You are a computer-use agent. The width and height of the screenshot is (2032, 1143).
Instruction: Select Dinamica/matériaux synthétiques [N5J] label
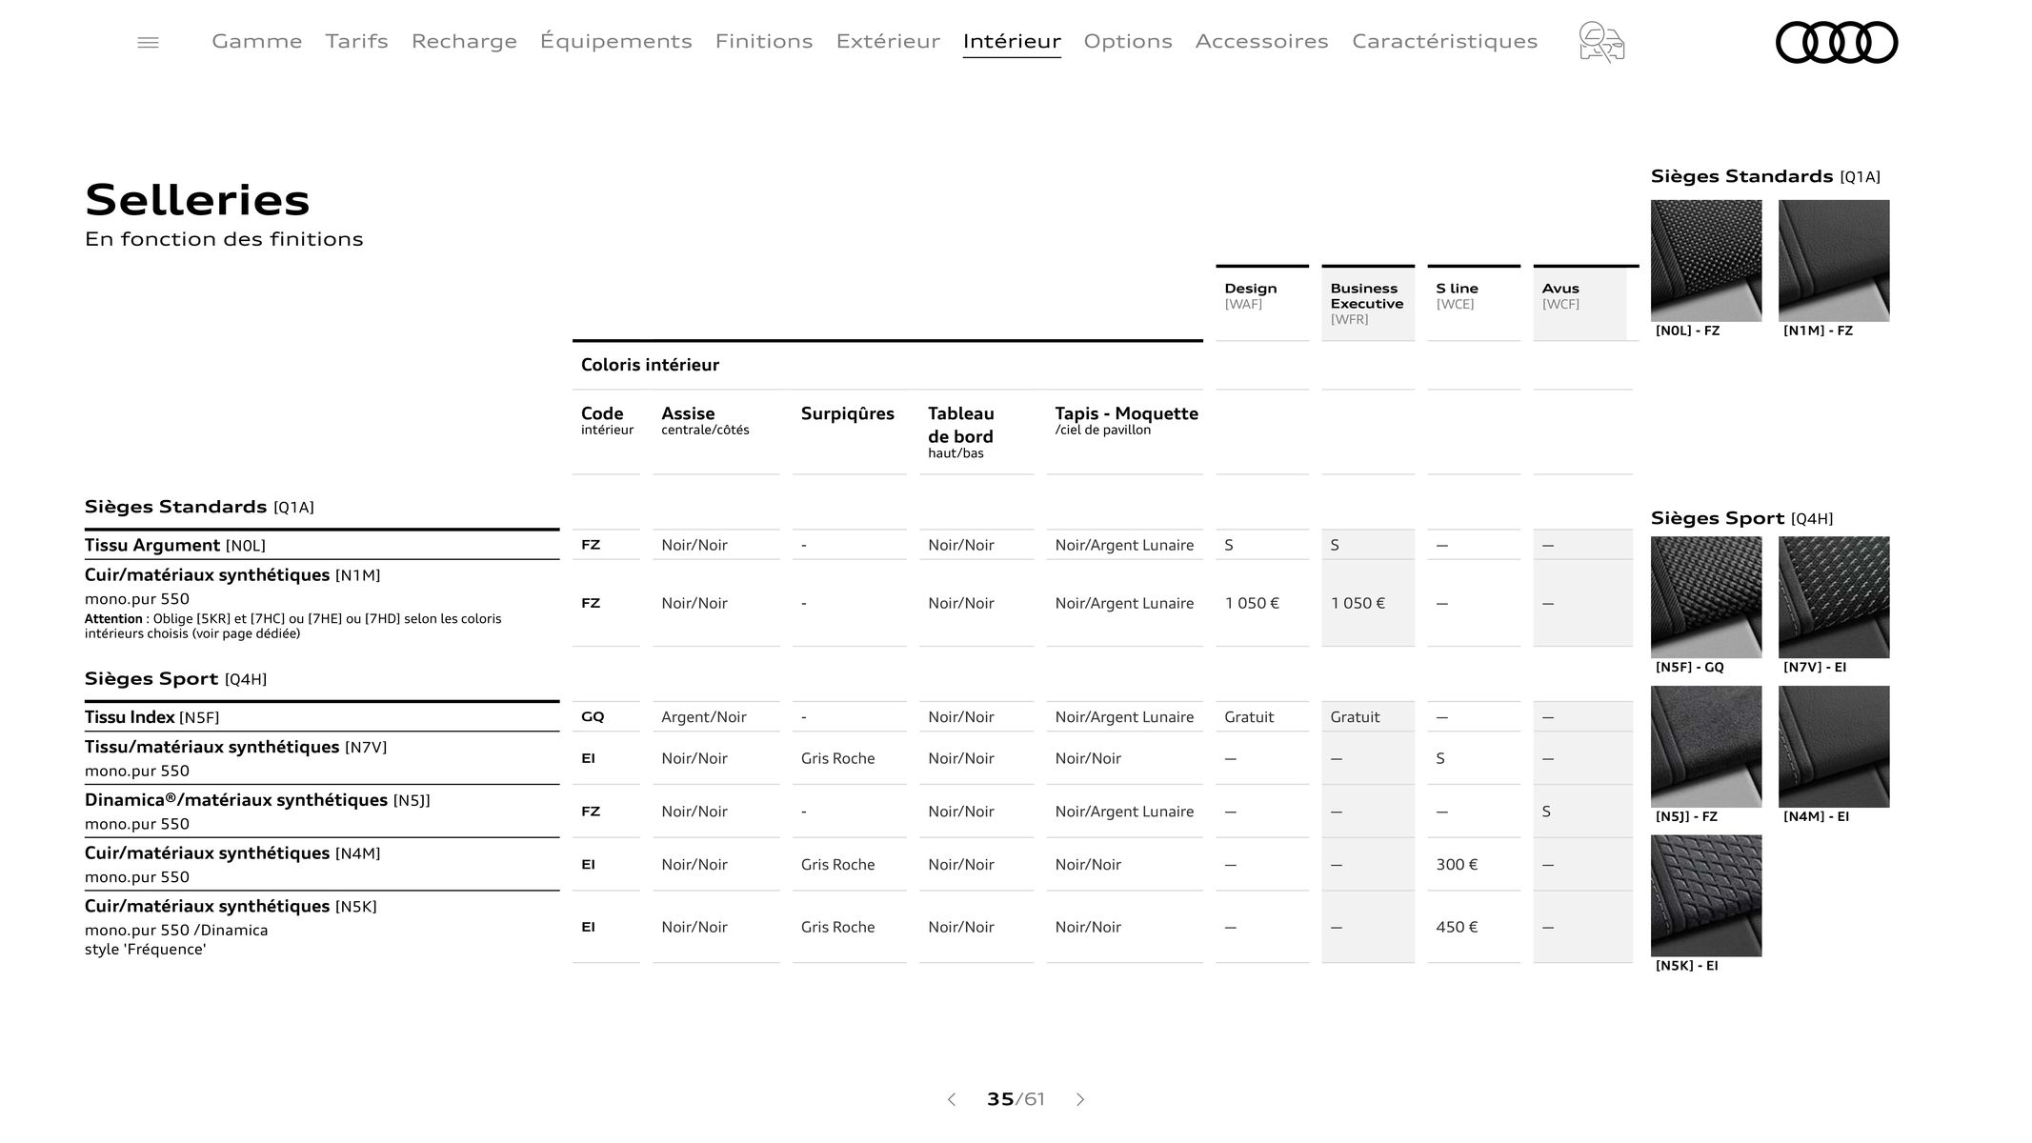tap(257, 800)
